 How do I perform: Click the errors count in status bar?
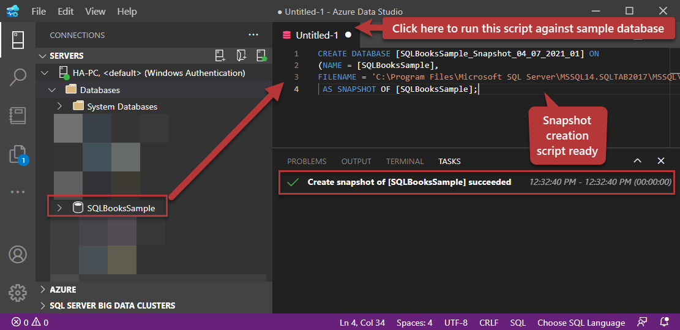pyautogui.click(x=20, y=323)
